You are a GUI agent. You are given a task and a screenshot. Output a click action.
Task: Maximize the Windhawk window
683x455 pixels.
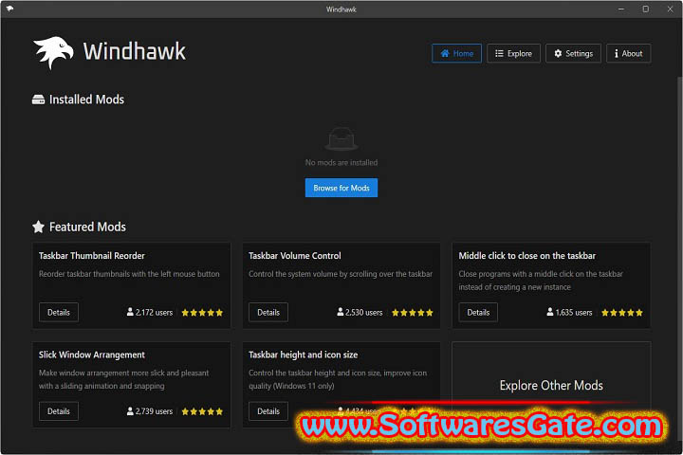click(646, 9)
